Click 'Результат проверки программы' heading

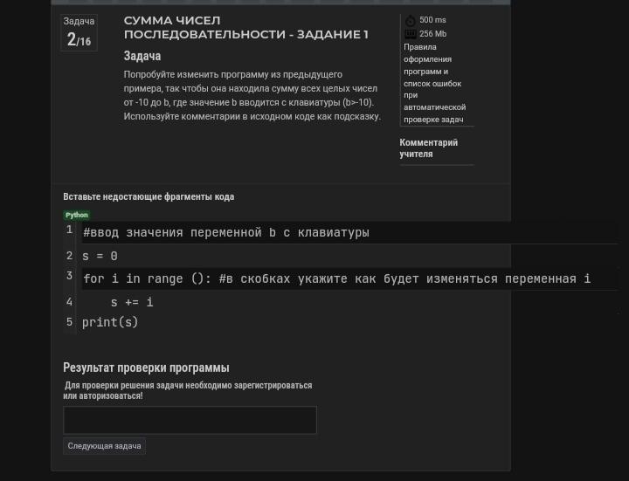click(146, 368)
